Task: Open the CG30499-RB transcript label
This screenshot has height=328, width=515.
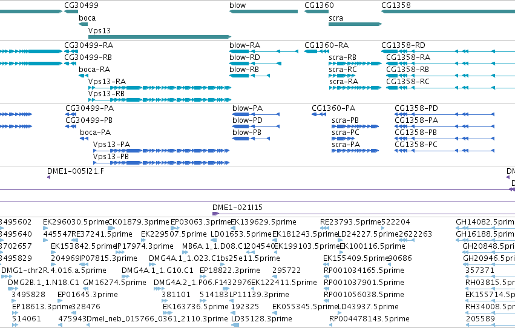Action: pos(88,57)
